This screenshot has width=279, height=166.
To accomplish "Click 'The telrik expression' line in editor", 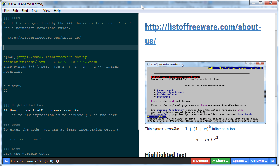I will (62, 115).
